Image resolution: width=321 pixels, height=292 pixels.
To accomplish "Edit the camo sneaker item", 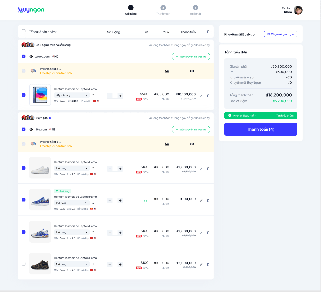I will (201, 264).
